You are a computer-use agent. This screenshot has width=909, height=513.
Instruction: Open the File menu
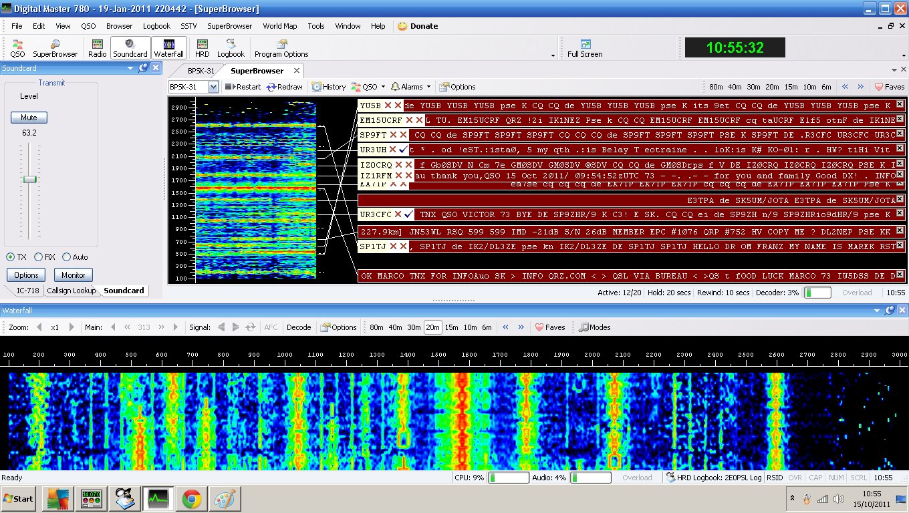[x=17, y=26]
